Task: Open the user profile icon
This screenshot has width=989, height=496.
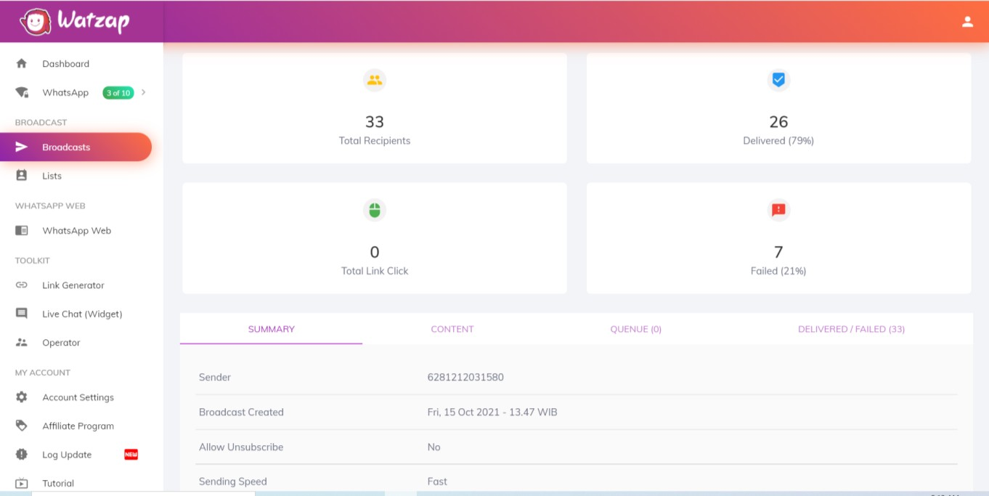Action: [967, 22]
